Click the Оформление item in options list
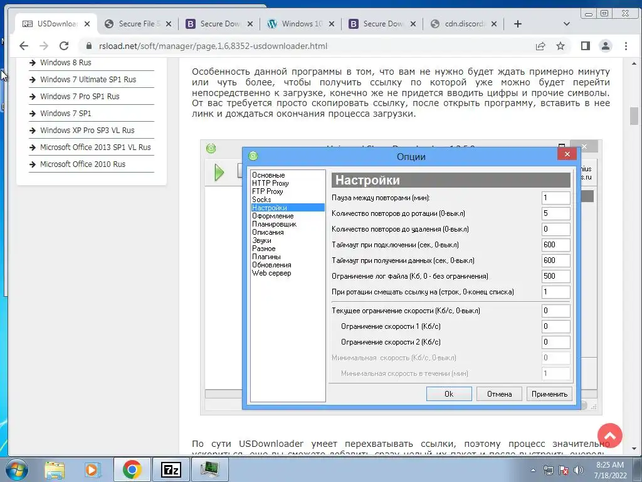Screen dimensions: 642x482 [x=273, y=216]
